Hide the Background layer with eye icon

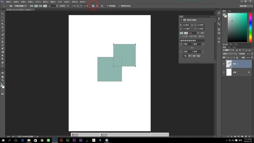point(224,72)
